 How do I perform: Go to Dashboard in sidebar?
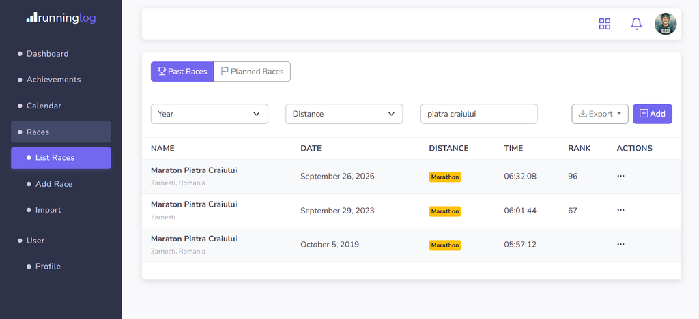(61, 54)
